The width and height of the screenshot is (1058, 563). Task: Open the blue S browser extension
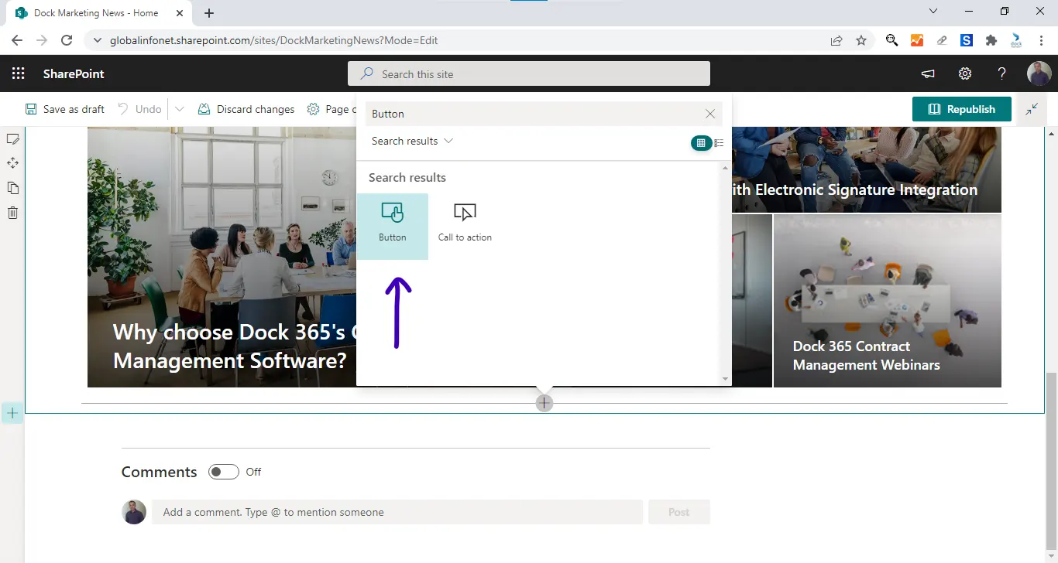click(x=967, y=40)
